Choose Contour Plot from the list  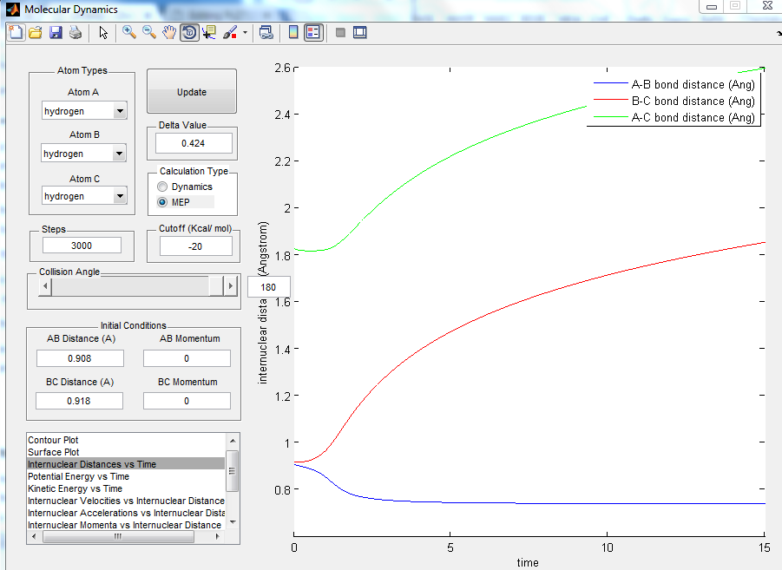[53, 440]
